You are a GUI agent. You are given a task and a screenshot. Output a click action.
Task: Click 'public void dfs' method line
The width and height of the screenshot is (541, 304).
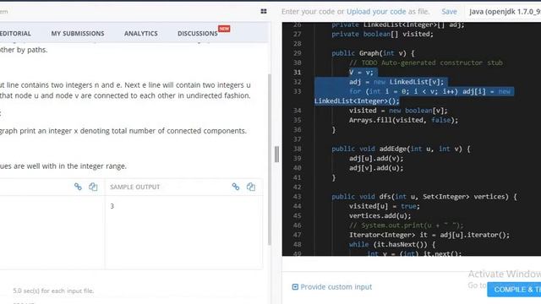pos(424,197)
